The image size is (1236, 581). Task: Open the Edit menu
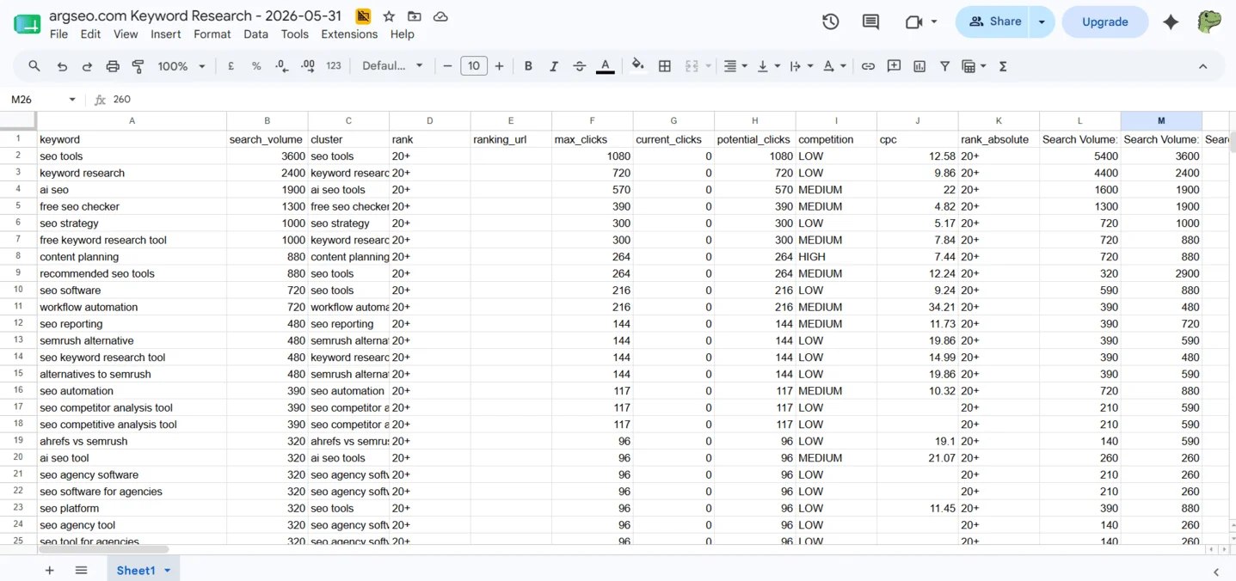tap(90, 34)
